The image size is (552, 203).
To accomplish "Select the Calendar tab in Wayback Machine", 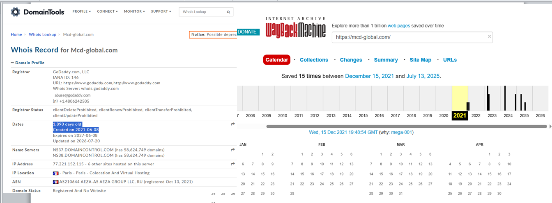I will click(277, 60).
